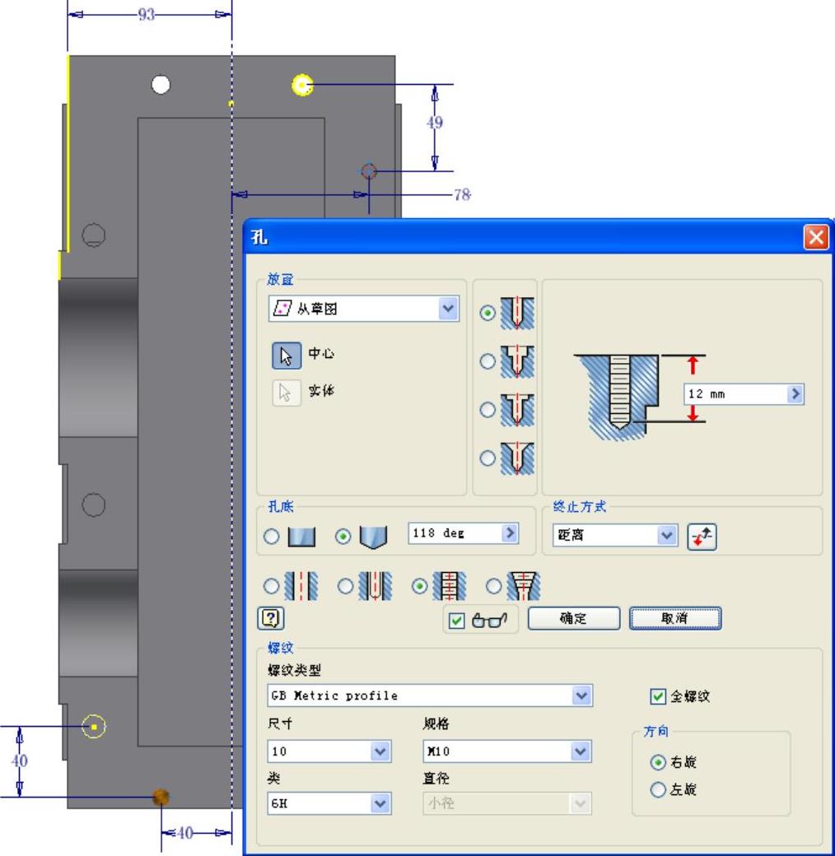
Task: Click the 确定 OK button
Action: [574, 618]
